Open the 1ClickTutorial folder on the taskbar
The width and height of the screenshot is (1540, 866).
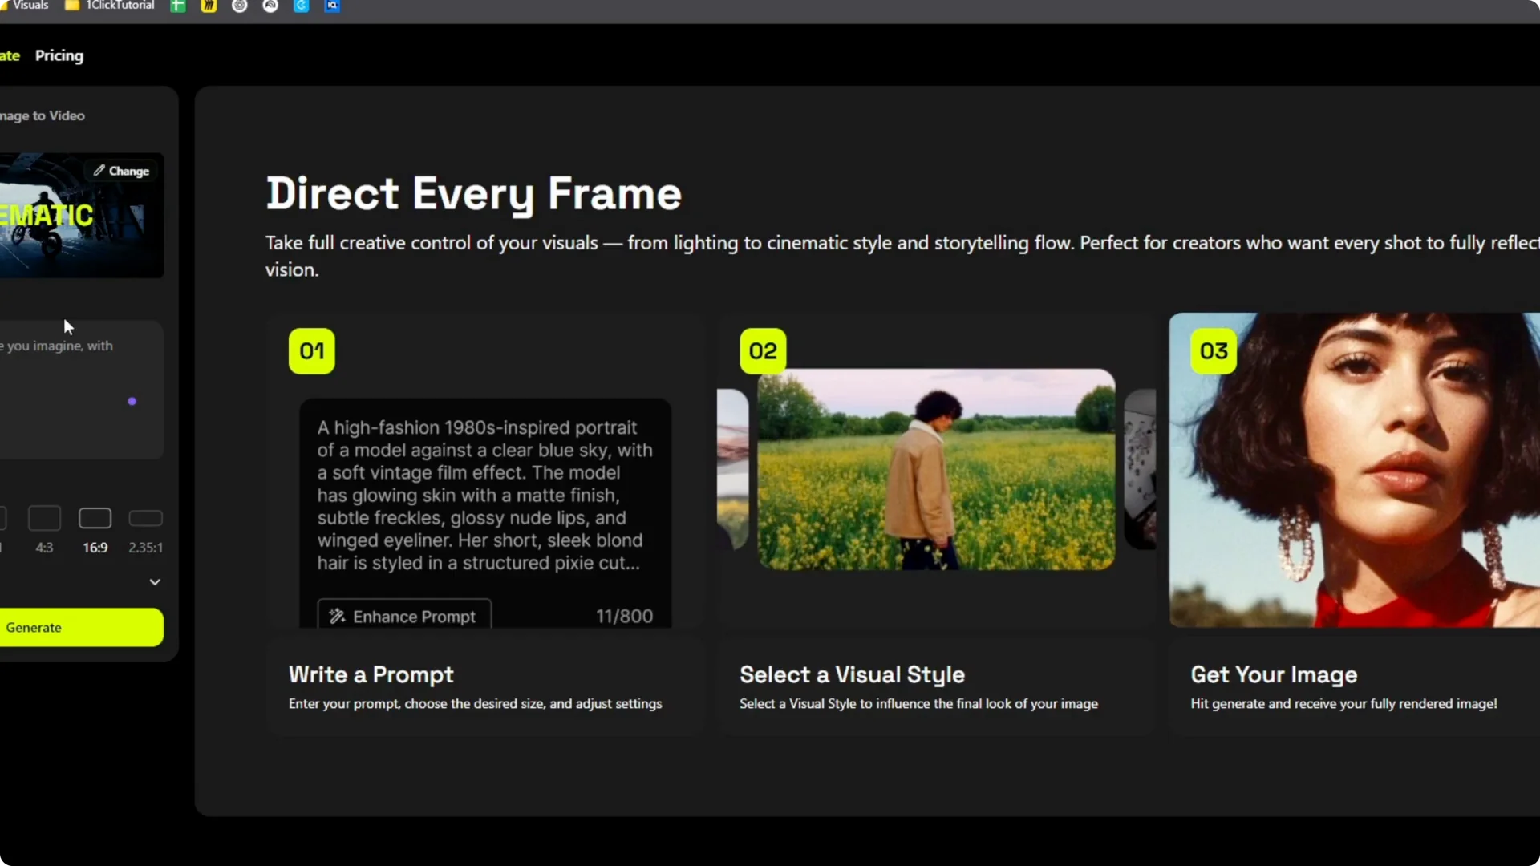(108, 6)
